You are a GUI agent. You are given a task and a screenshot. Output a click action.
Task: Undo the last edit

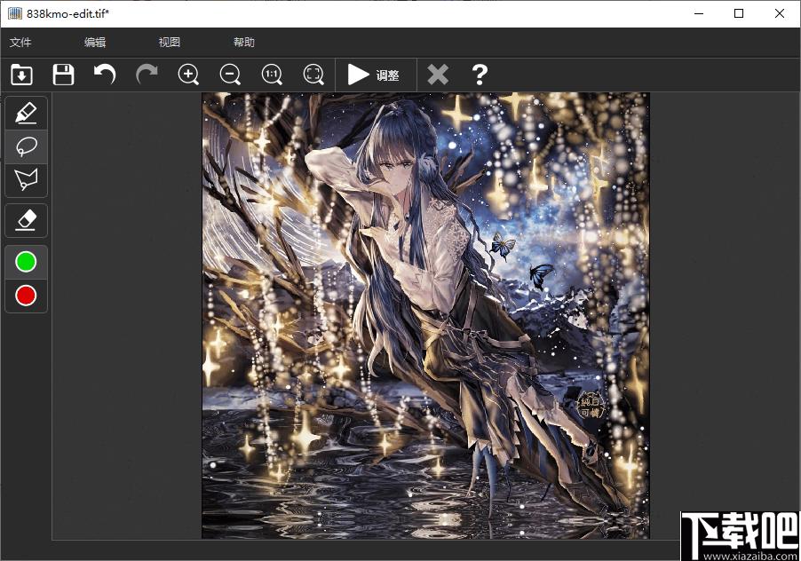coord(105,75)
